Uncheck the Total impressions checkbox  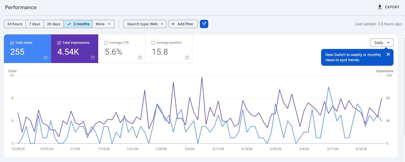(x=59, y=43)
